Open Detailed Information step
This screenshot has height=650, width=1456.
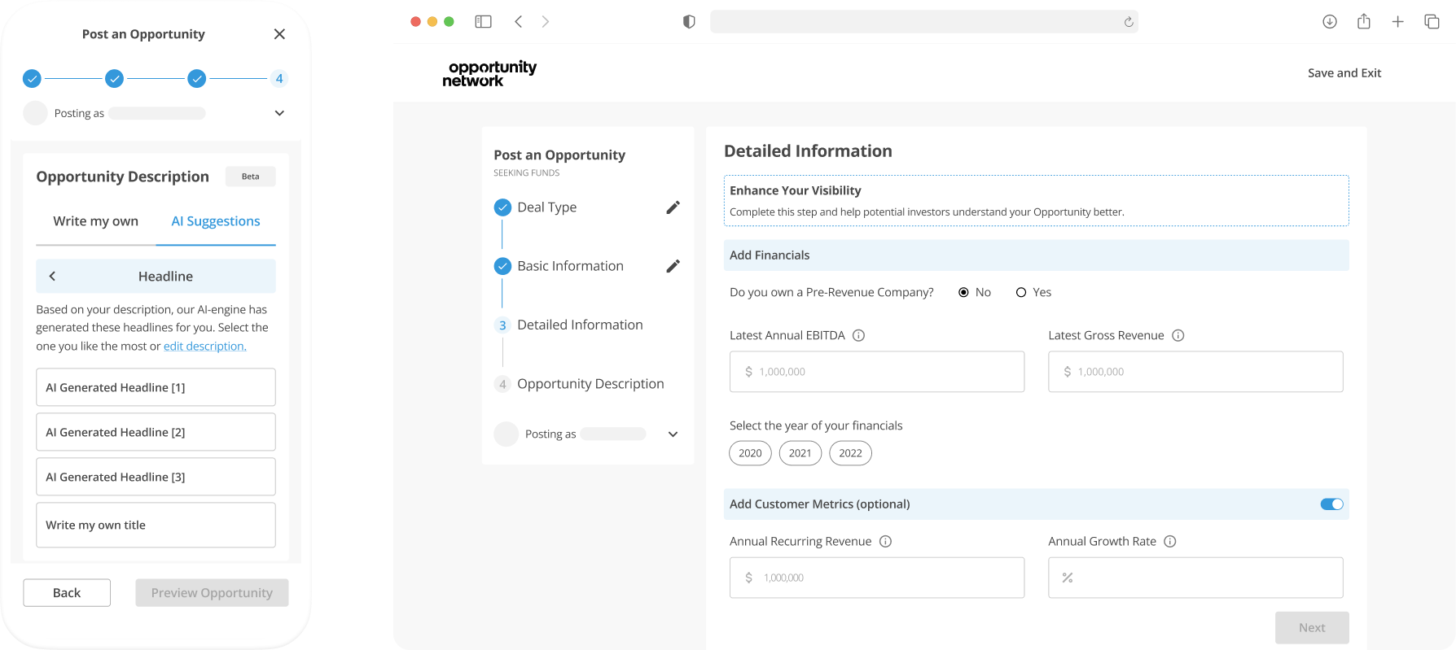pos(580,325)
